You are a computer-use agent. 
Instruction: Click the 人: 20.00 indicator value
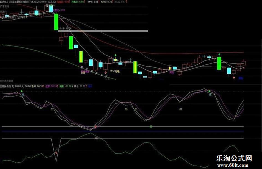[x=26, y=86]
